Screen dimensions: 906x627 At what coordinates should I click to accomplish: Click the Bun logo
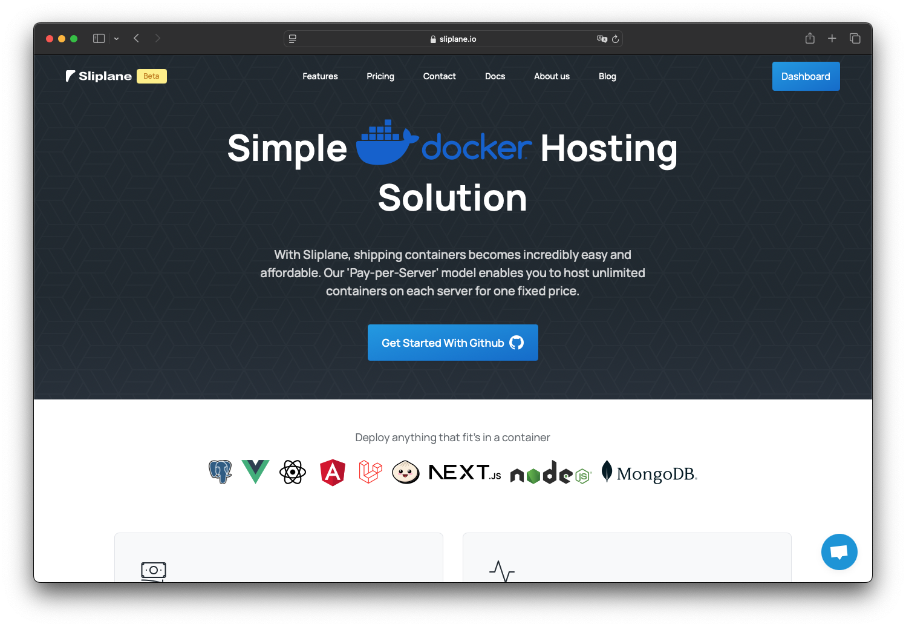pyautogui.click(x=406, y=472)
